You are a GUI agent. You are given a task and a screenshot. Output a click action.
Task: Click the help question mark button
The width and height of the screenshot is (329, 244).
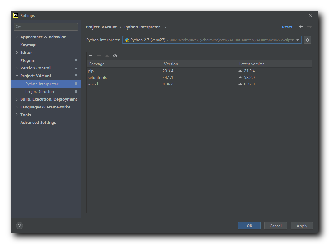(x=19, y=226)
